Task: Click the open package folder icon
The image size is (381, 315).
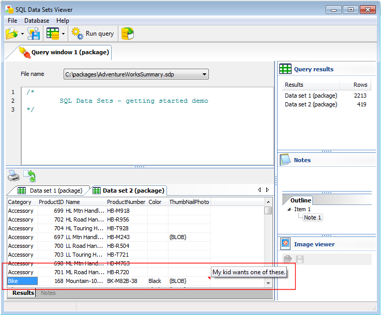Action: click(11, 34)
